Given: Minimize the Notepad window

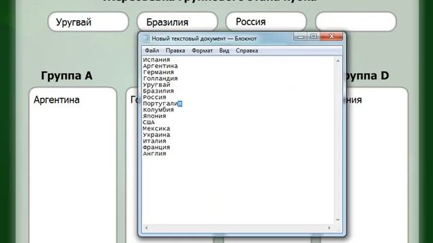Looking at the screenshot, I should click(x=300, y=36).
